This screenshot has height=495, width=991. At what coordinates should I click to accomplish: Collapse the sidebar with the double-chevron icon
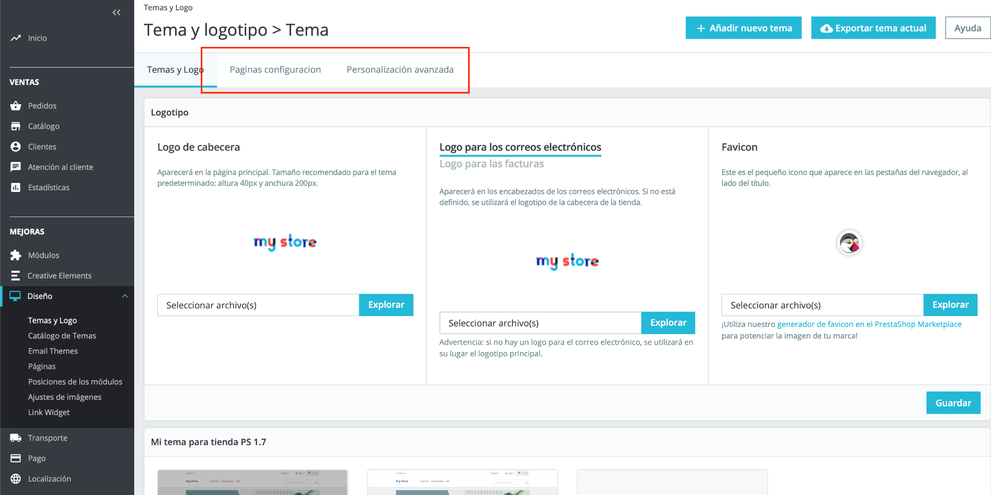pyautogui.click(x=117, y=12)
